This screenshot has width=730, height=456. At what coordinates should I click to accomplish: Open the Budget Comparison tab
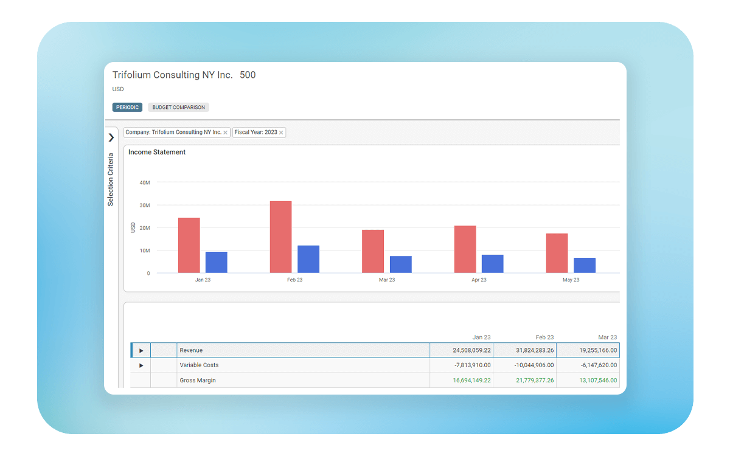point(178,108)
